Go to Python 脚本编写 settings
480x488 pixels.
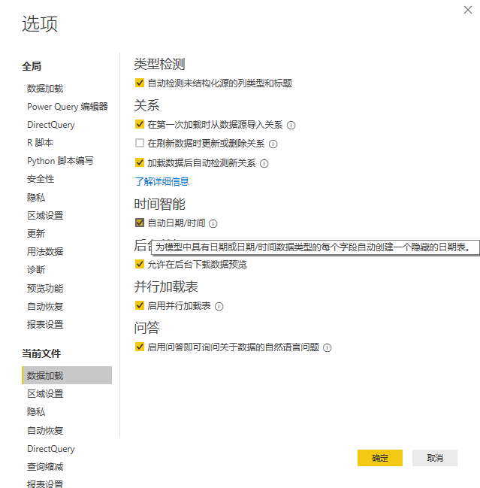[x=60, y=161]
